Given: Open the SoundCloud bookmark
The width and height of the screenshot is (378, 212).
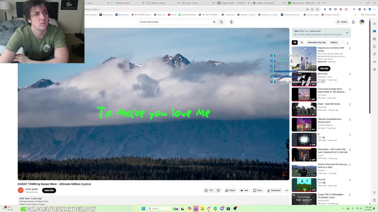Looking at the screenshot, I should [228, 14].
